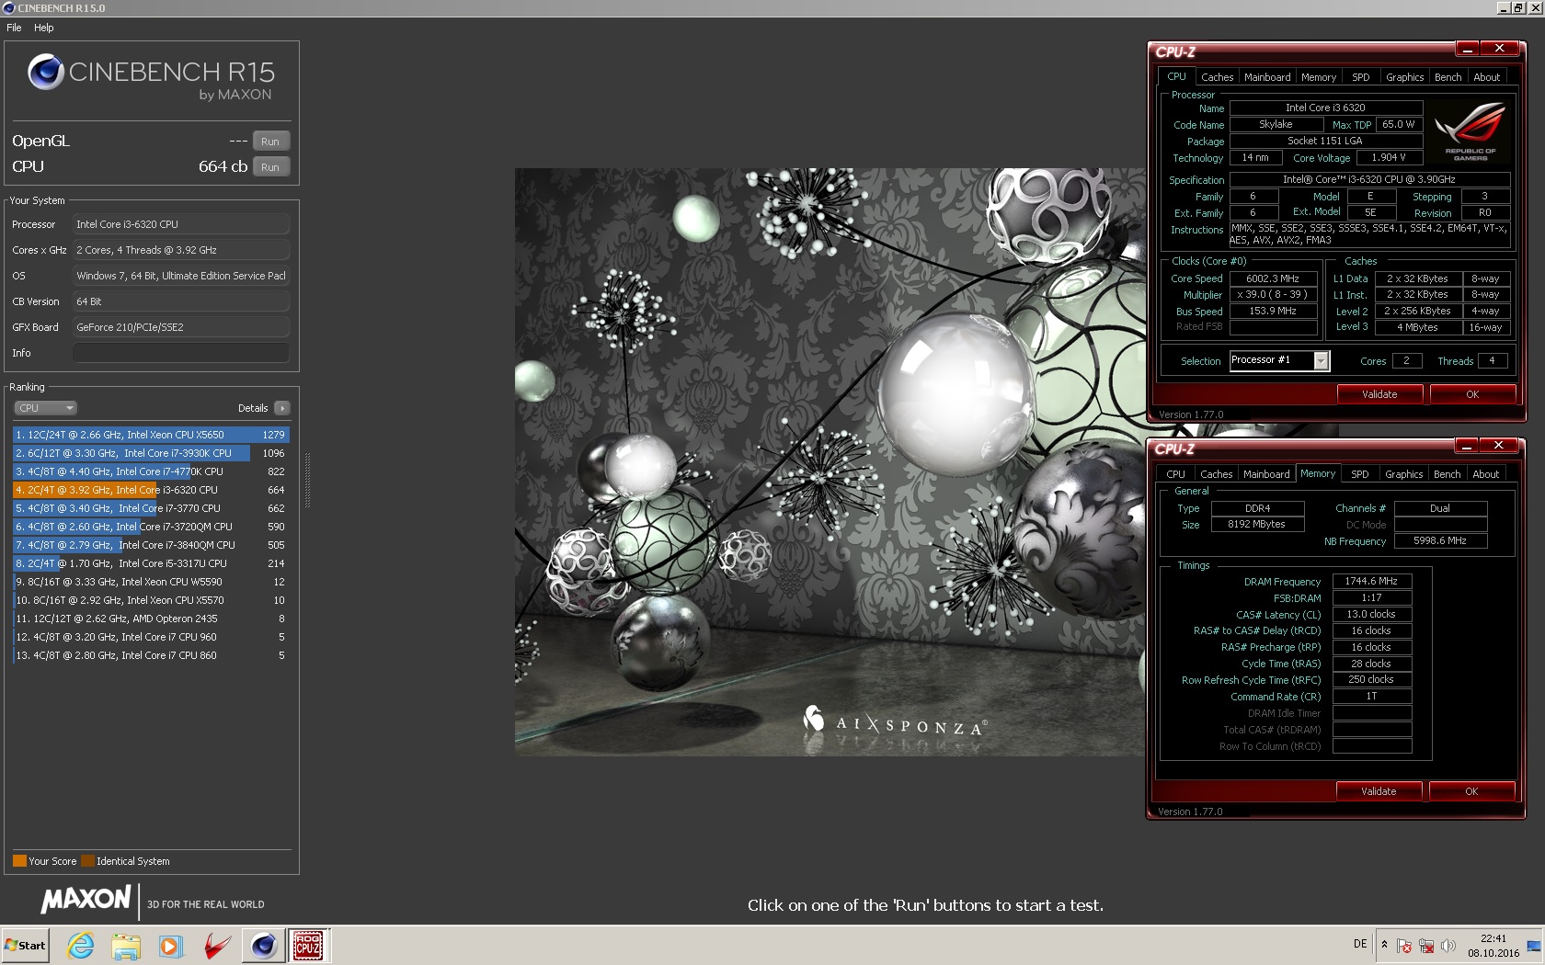Select ranking row Core i7 CPU 960

(151, 637)
